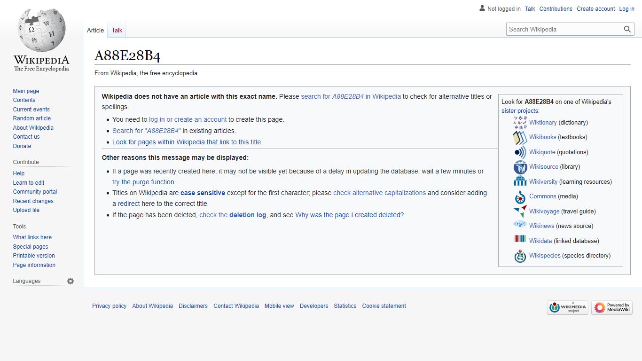Click the user silhouette icon
The width and height of the screenshot is (642, 361).
(482, 8)
